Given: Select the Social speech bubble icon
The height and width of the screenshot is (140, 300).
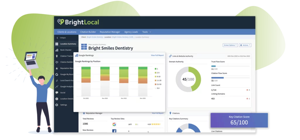Looking at the screenshot, I should pyautogui.click(x=57, y=93).
